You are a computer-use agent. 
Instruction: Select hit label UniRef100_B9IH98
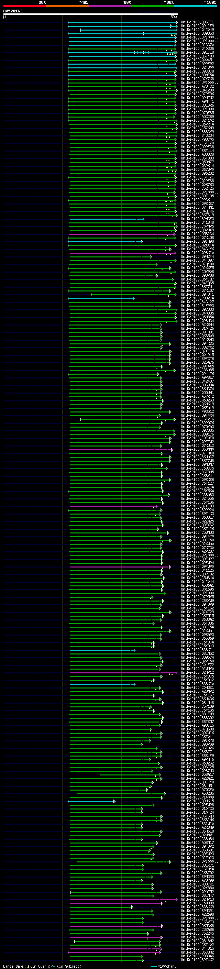tap(197, 242)
